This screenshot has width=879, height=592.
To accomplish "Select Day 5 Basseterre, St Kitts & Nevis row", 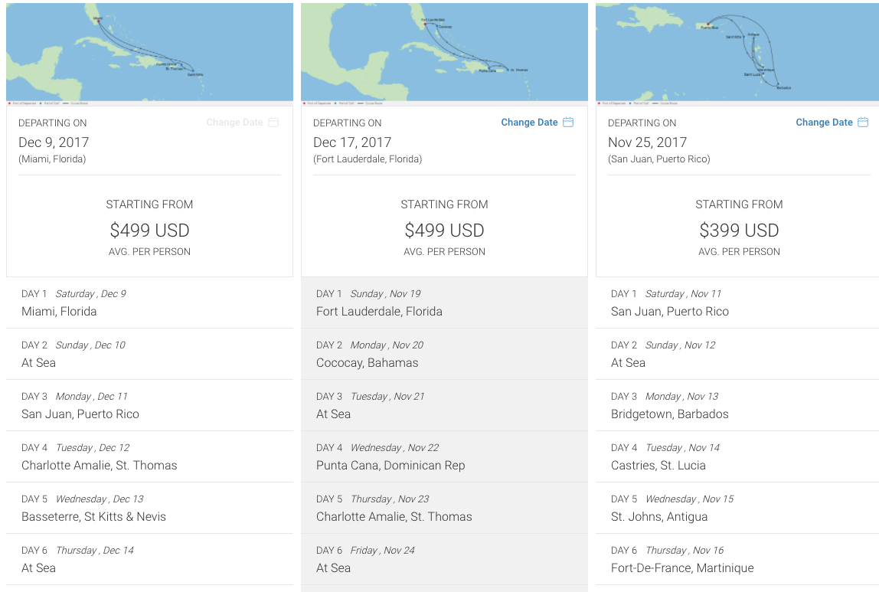I will [149, 508].
